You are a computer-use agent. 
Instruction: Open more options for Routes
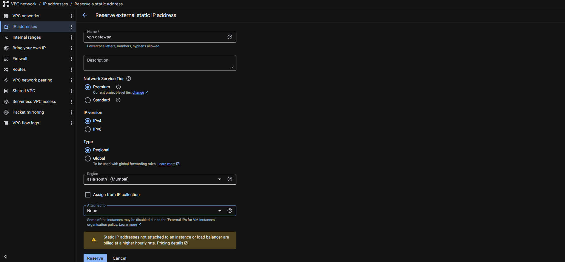(x=71, y=70)
